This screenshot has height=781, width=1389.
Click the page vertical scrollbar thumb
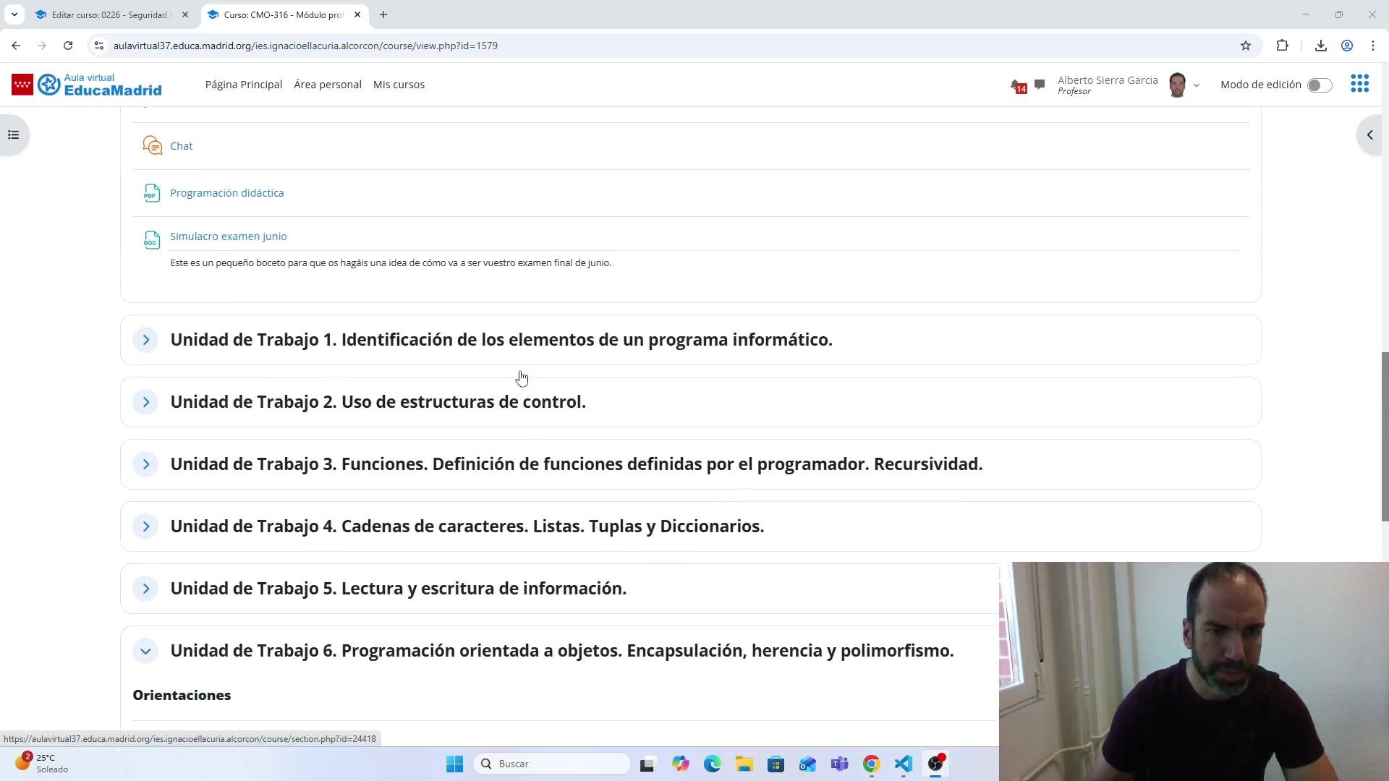(1385, 436)
